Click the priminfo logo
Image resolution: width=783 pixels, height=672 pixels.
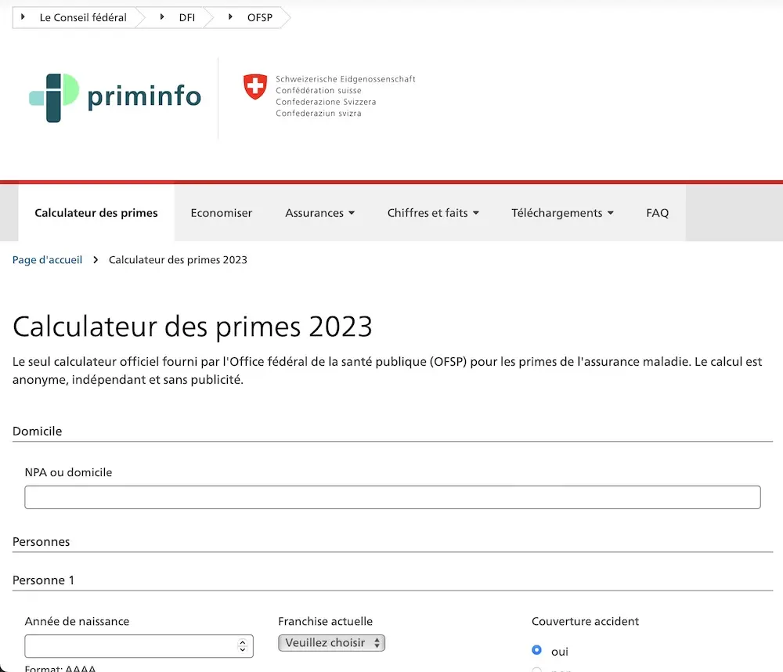click(x=115, y=97)
